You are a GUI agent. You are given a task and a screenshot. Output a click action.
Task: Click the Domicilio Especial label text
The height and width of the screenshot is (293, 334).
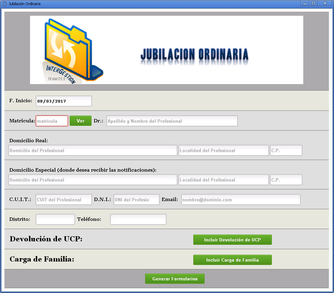tap(83, 170)
